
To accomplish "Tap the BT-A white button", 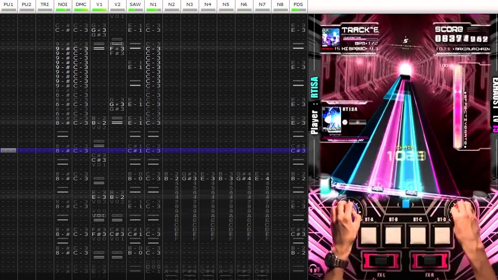I will [x=369, y=235].
